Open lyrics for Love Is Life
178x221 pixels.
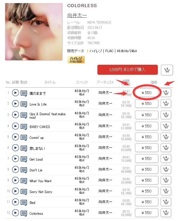(24, 104)
